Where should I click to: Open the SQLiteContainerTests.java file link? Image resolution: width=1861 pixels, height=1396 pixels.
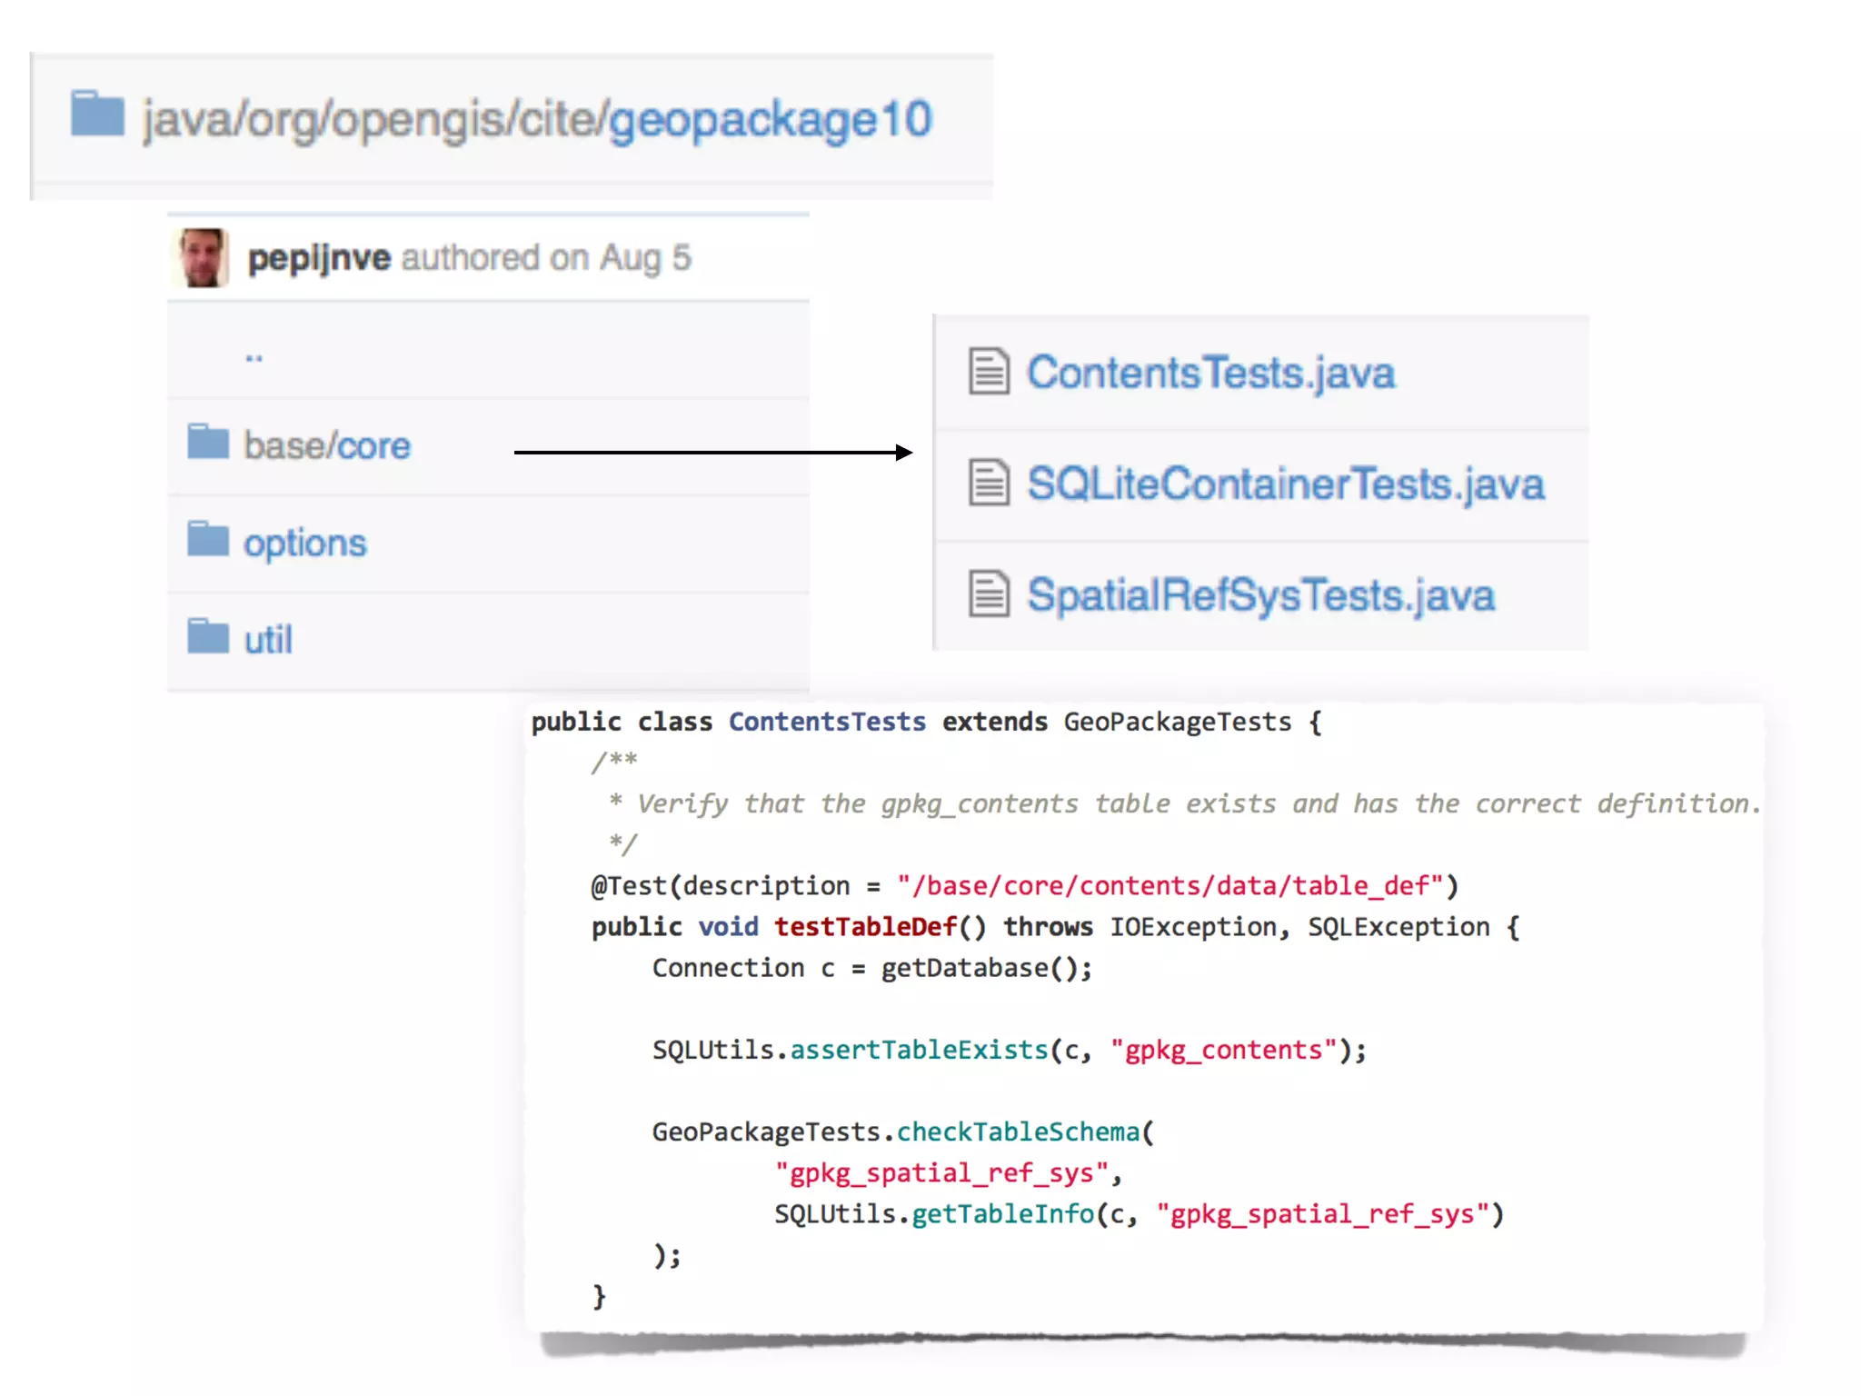pos(1285,484)
